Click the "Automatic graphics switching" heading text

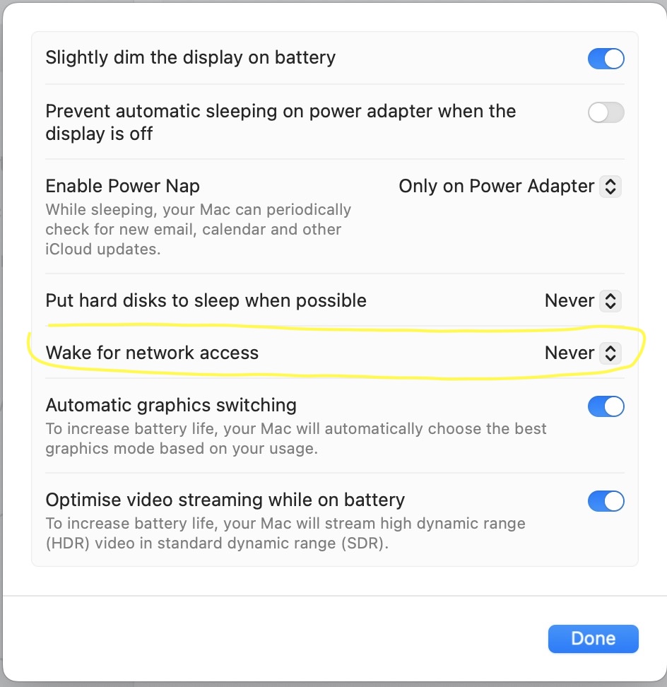pos(171,406)
